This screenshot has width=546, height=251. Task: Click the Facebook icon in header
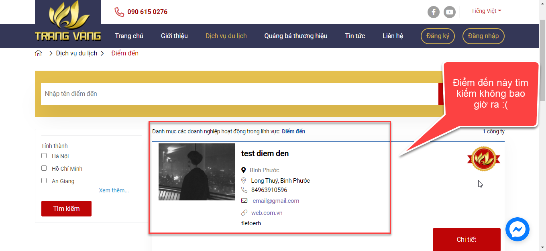point(433,12)
